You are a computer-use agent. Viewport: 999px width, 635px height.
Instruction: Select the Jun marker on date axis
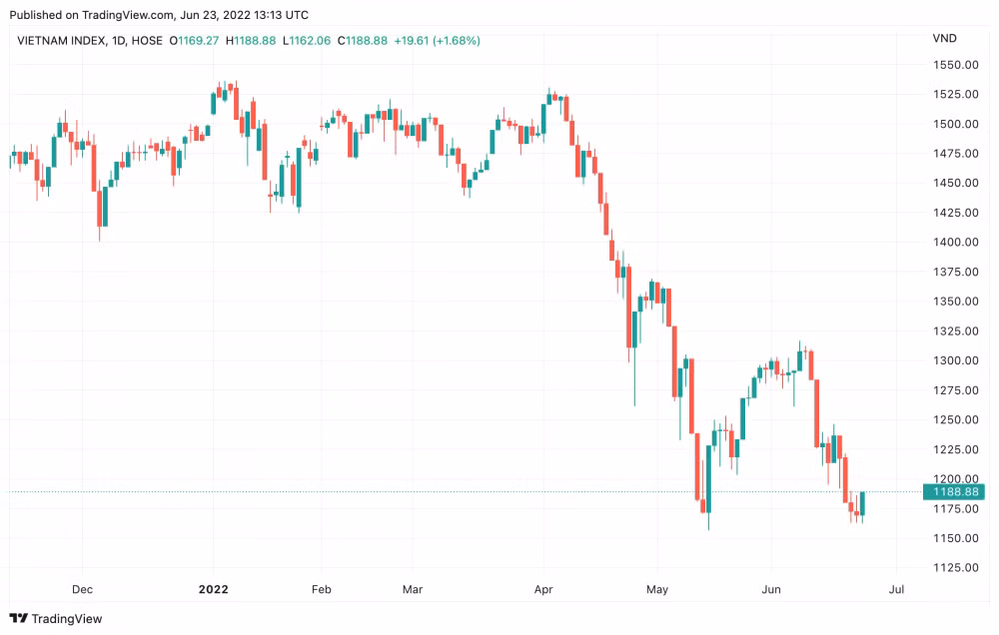pos(771,589)
